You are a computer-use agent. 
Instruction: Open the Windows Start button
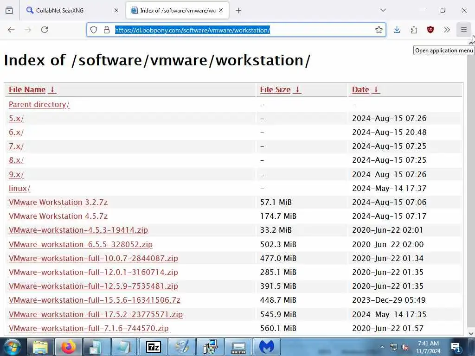12,347
